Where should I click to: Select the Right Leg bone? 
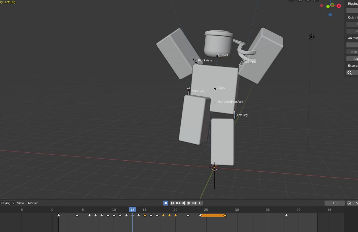coord(189,91)
